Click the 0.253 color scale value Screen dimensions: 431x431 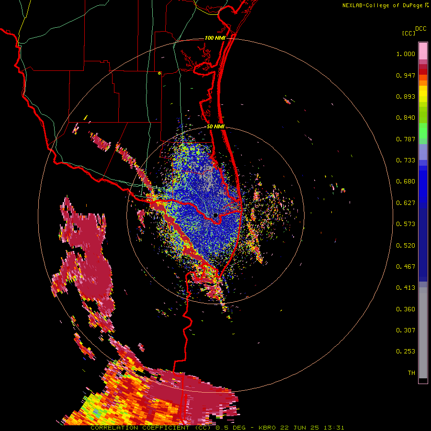point(406,352)
